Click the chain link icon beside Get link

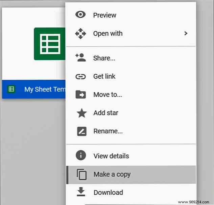(81, 77)
